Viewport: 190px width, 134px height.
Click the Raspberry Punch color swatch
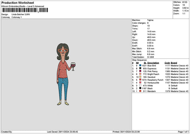(140, 80)
